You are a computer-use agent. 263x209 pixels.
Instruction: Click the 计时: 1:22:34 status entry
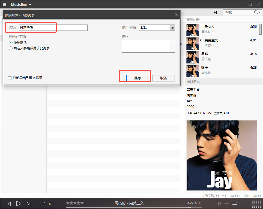tap(252, 196)
